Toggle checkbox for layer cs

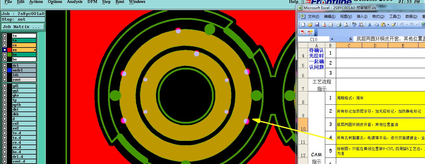pos(5,45)
